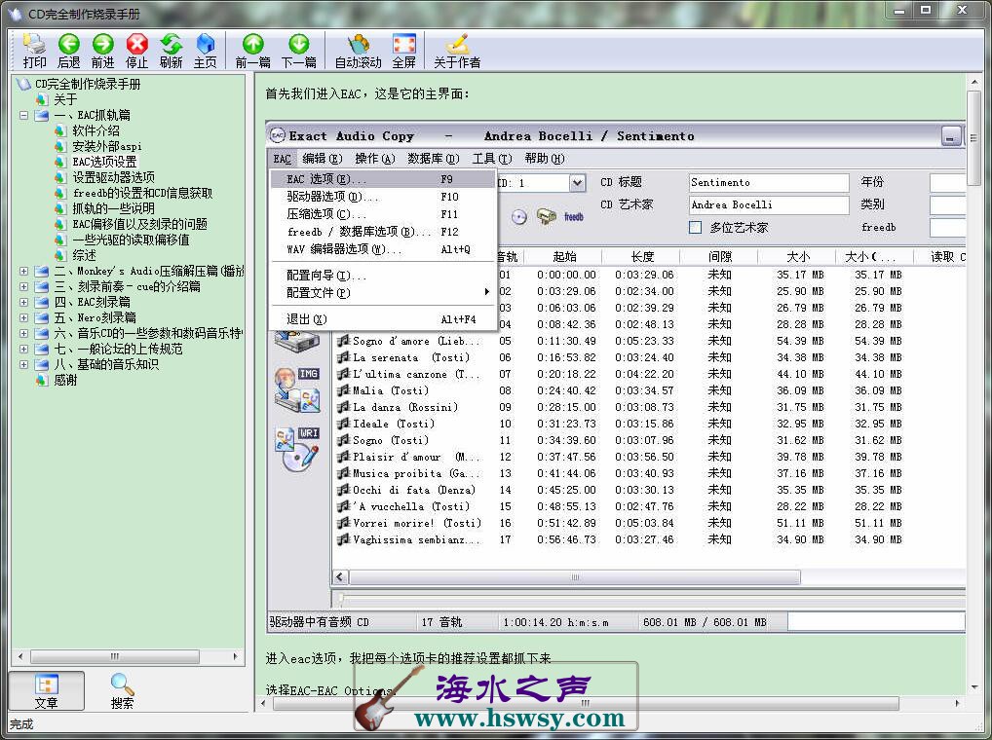Open 设置驱动器选项 tree page
The image size is (992, 740).
click(x=113, y=177)
